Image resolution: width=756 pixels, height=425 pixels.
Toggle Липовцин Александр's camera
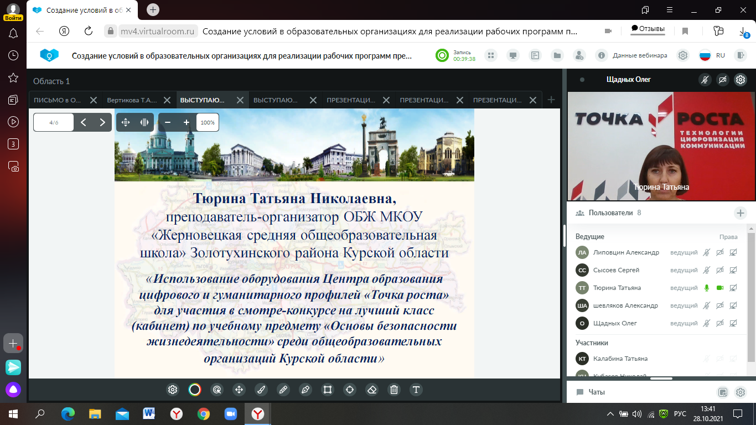pos(720,252)
